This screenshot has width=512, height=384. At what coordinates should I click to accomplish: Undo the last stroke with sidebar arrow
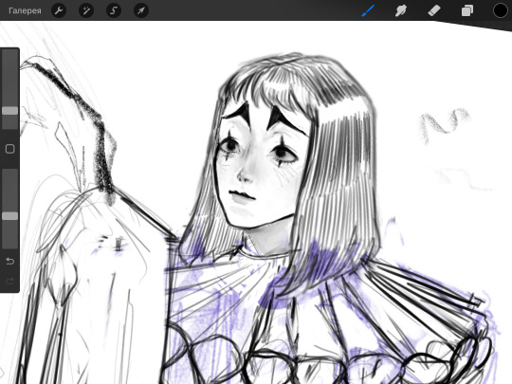tap(9, 262)
